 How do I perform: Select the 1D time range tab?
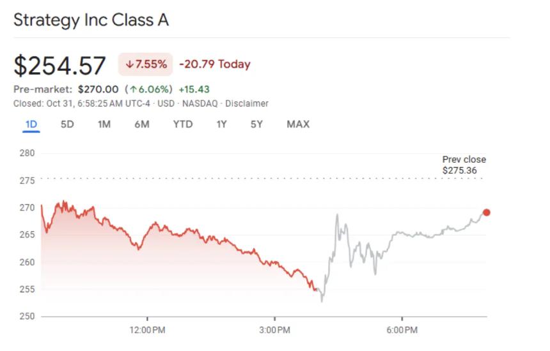pos(31,124)
